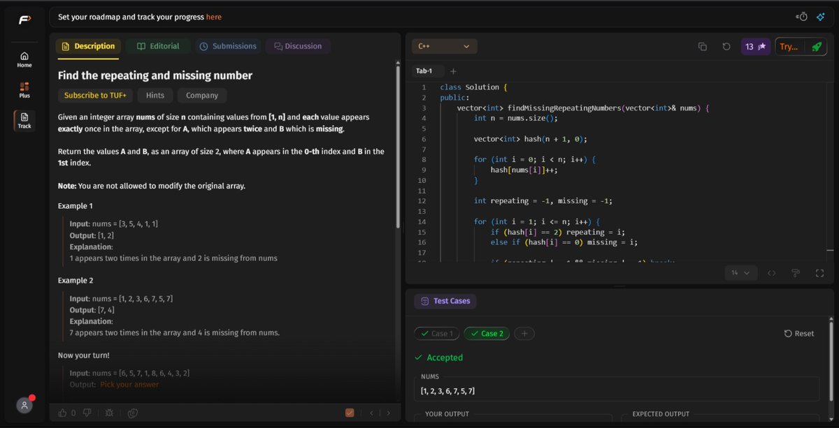
Task: Click the green 'Accepted' status text
Action: point(445,357)
